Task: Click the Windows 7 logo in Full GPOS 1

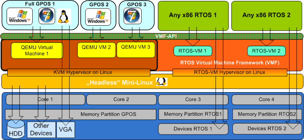Action: pos(46,16)
